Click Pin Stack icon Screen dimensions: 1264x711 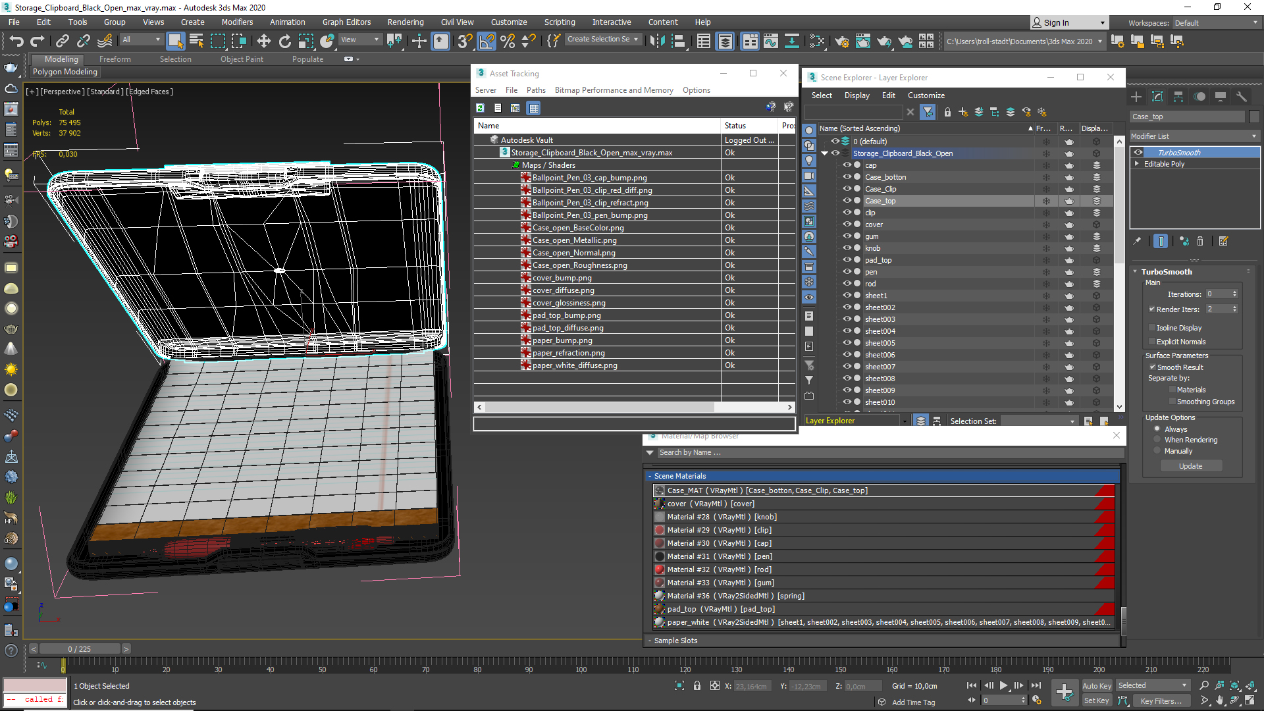coord(1137,241)
